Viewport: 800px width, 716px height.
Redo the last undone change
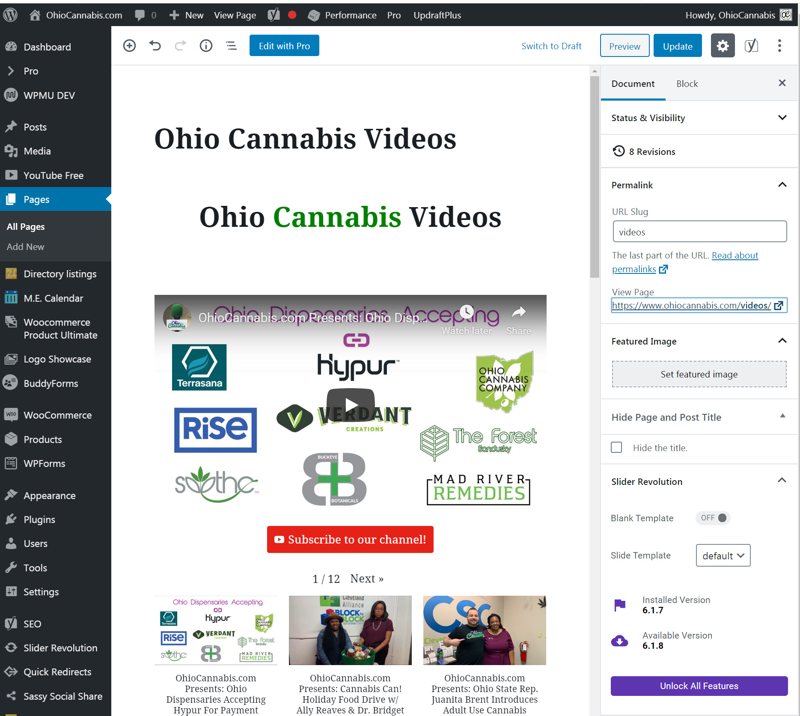coord(181,46)
